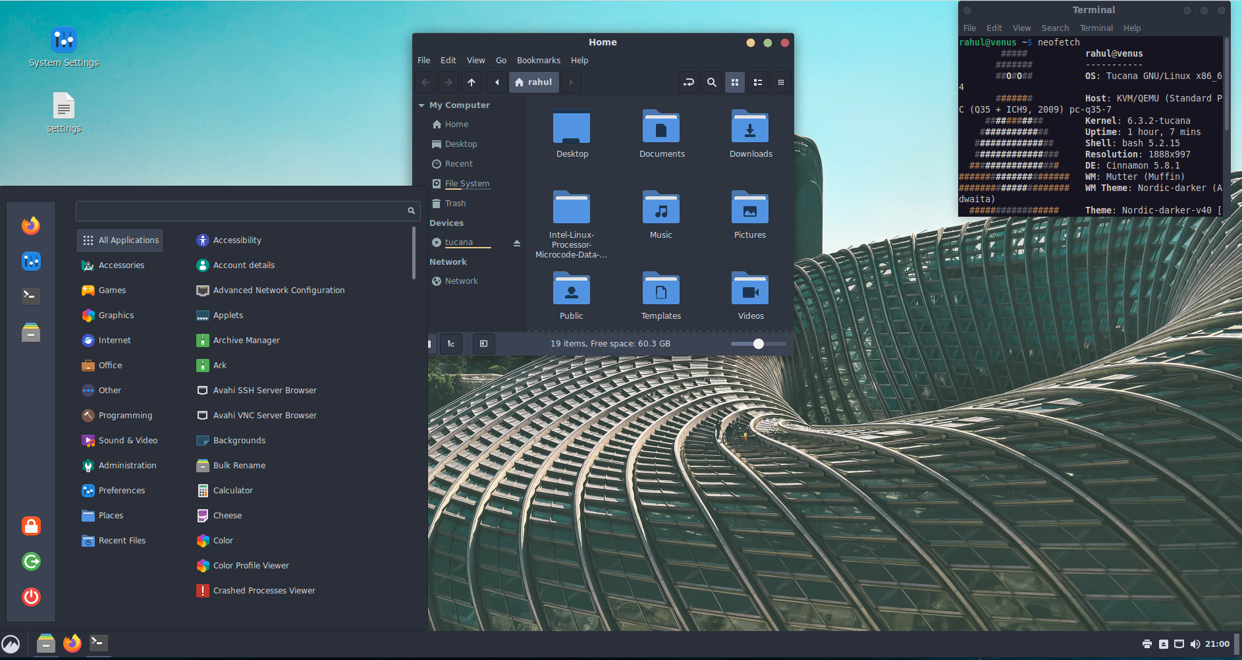Viewport: 1242px width, 660px height.
Task: Open the Search menu in the Terminal window
Action: click(x=1055, y=28)
